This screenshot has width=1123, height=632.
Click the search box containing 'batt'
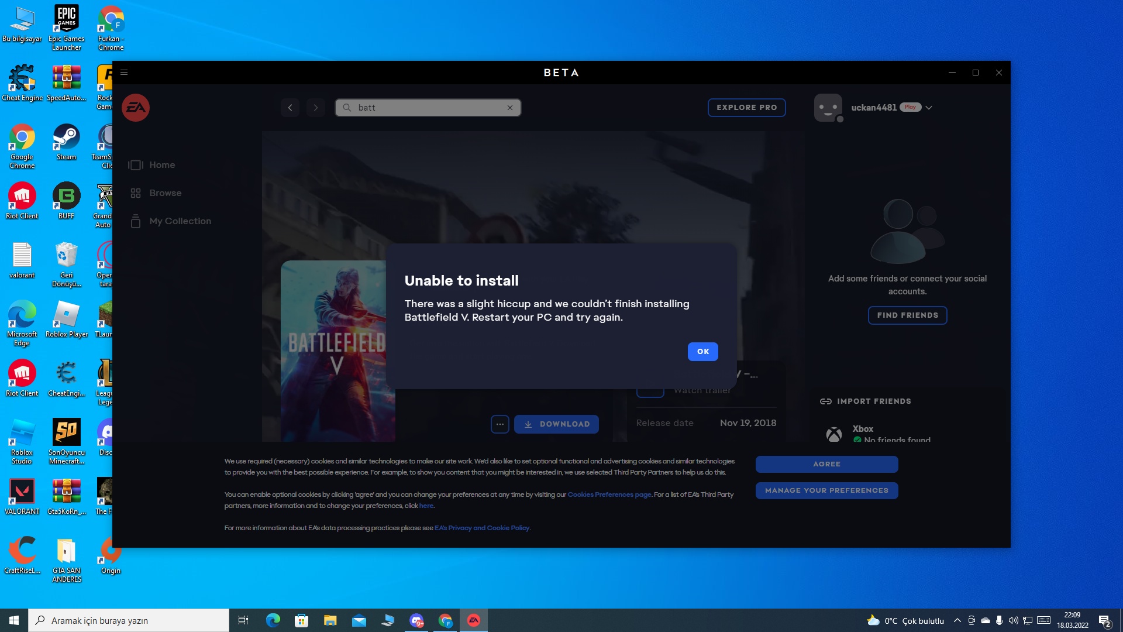pyautogui.click(x=428, y=108)
